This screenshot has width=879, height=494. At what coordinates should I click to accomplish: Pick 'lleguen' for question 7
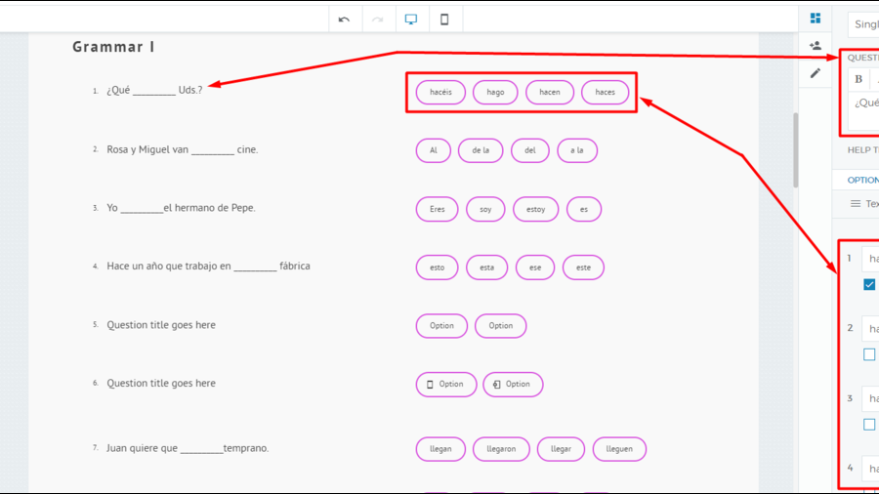619,449
